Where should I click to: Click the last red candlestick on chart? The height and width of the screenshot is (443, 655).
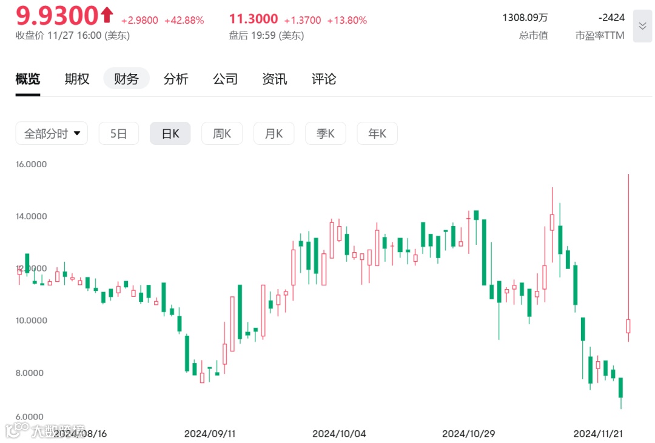tap(628, 325)
